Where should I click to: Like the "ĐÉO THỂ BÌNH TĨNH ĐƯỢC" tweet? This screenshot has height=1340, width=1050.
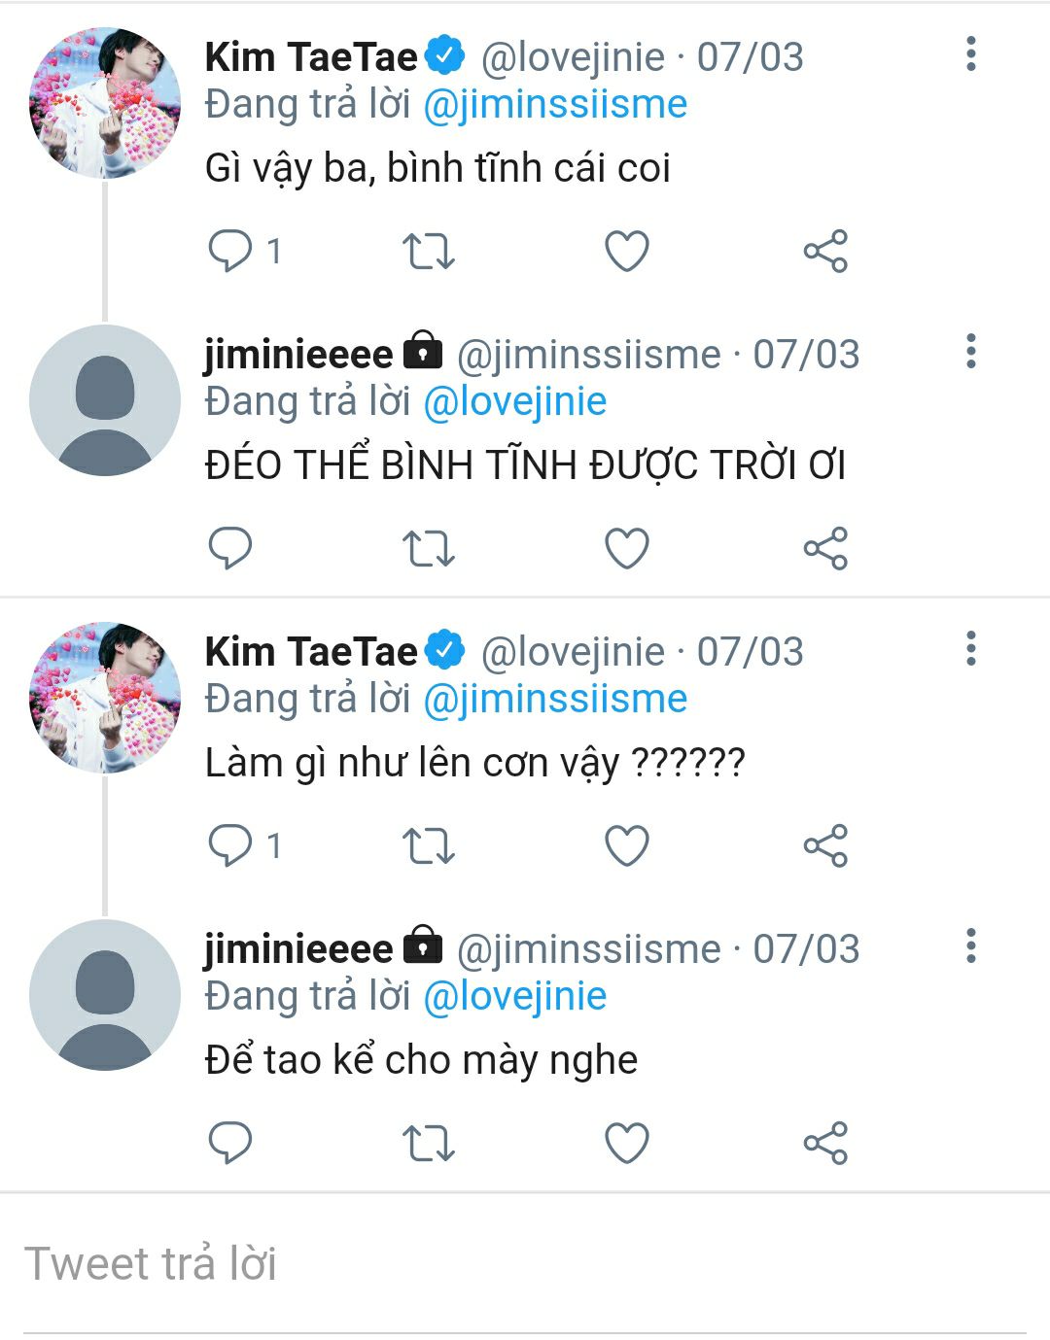(627, 548)
